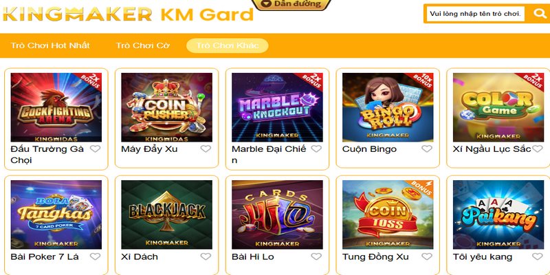
Task: Click the heart next to Xì Dách
Action: point(206,256)
